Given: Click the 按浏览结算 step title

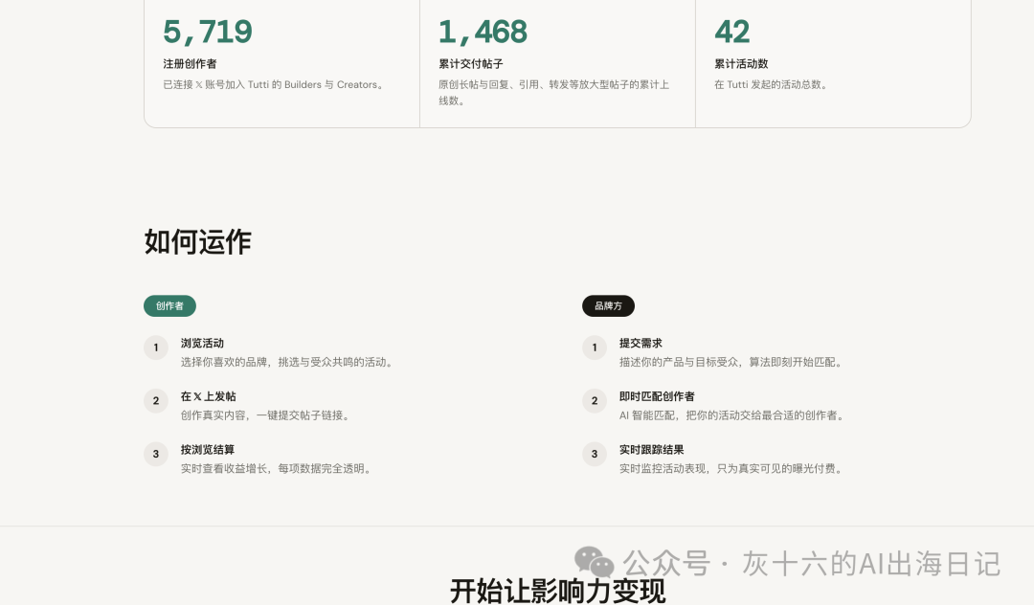Looking at the screenshot, I should pyautogui.click(x=208, y=450).
